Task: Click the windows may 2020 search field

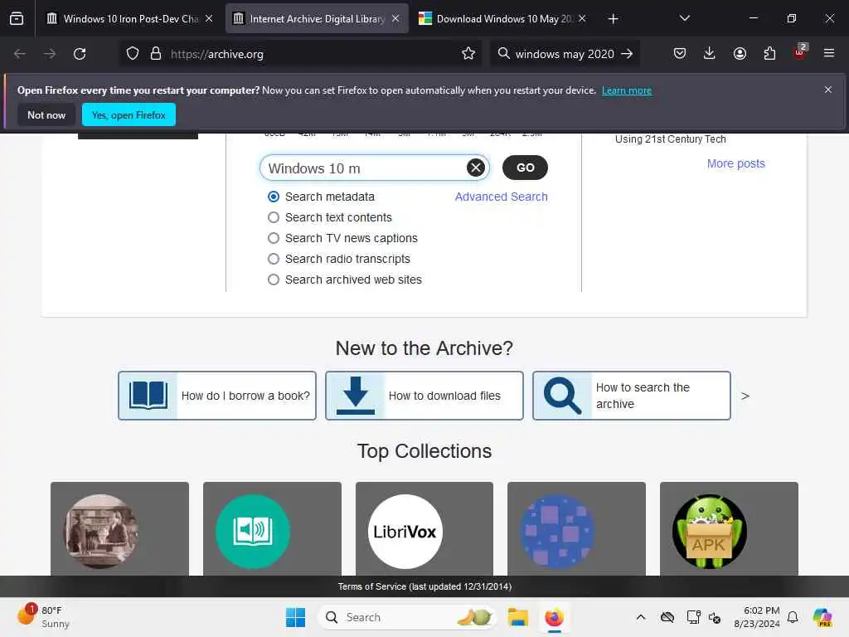Action: (x=564, y=54)
